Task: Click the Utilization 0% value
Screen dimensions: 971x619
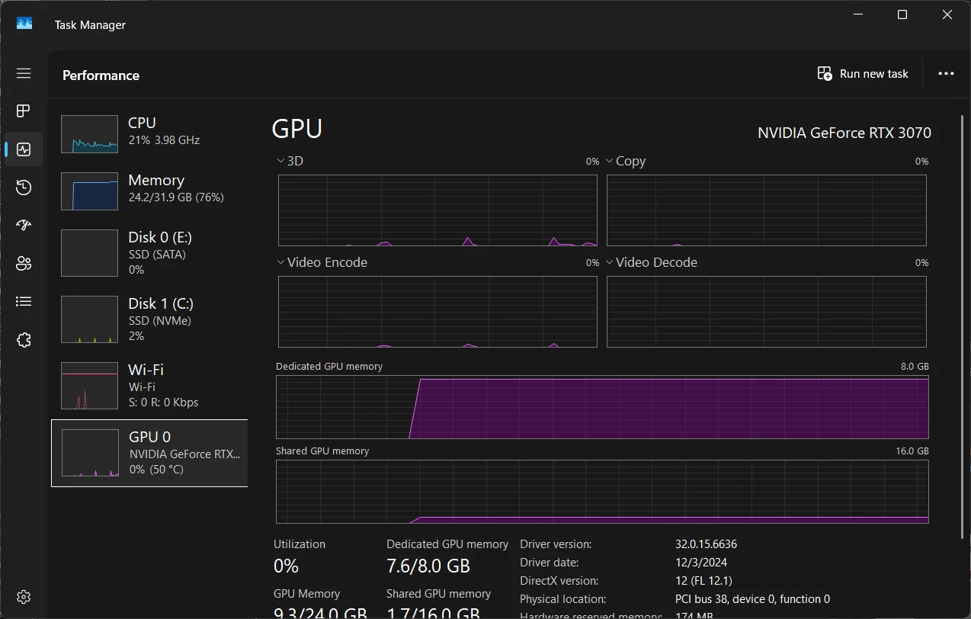Action: pos(287,566)
